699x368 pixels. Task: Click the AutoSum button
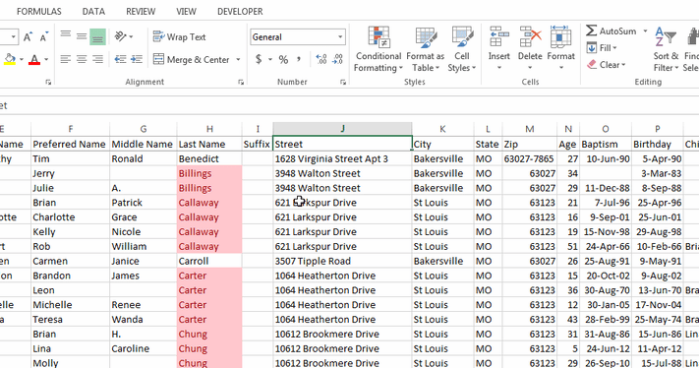(x=612, y=31)
